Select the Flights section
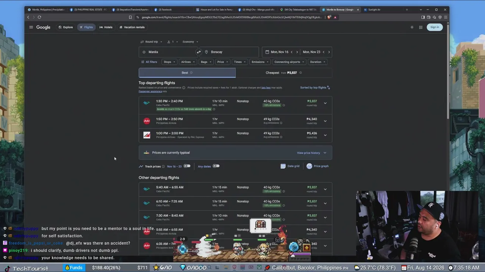Image resolution: width=485 pixels, height=272 pixels. (x=86, y=27)
